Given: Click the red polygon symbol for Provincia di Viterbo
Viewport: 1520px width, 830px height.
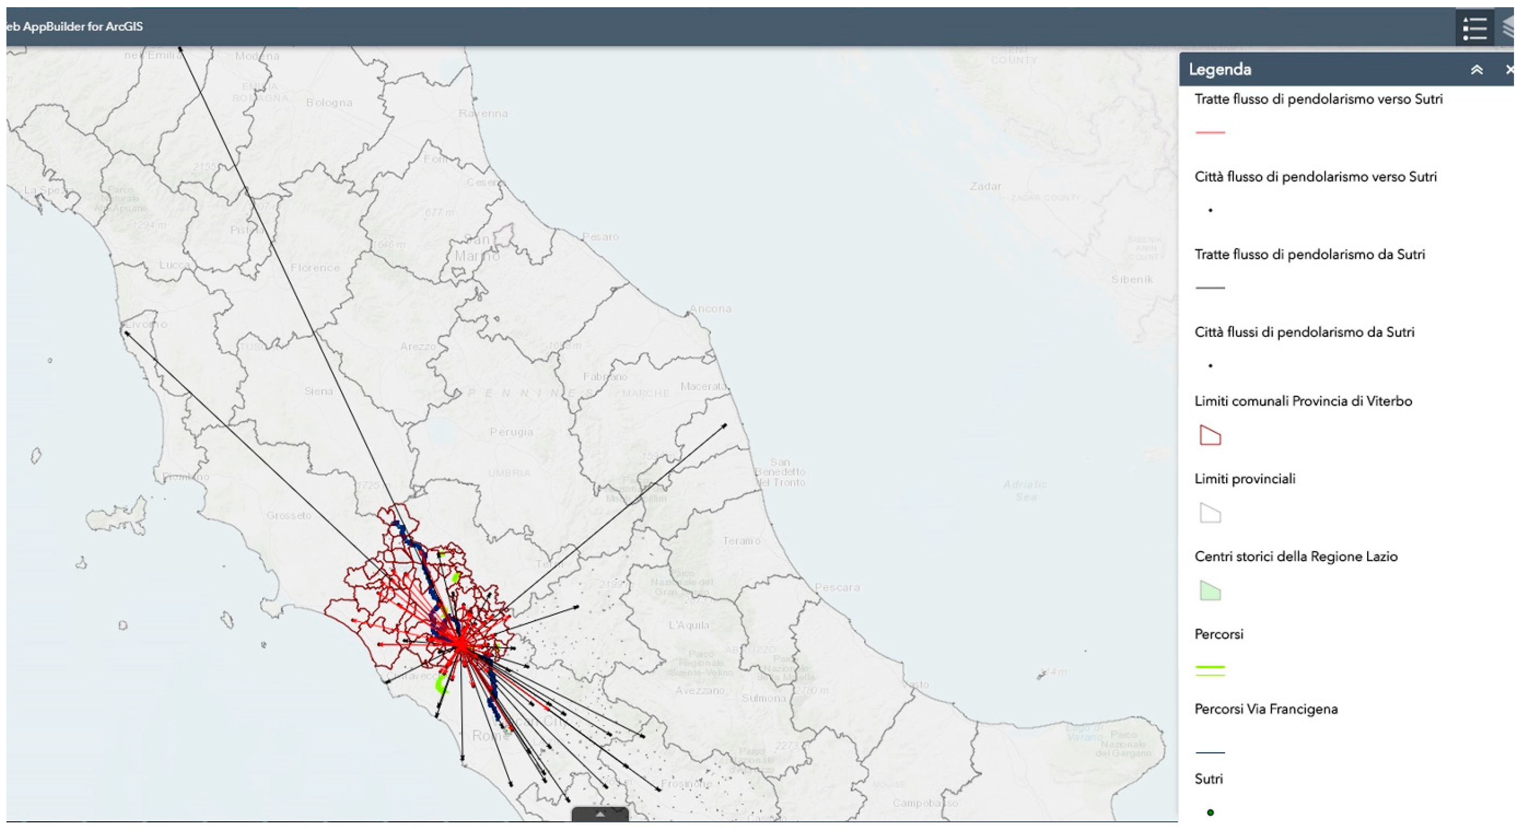Looking at the screenshot, I should tap(1210, 435).
